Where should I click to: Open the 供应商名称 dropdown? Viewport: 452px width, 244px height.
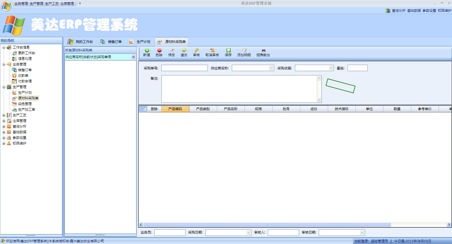(271, 68)
